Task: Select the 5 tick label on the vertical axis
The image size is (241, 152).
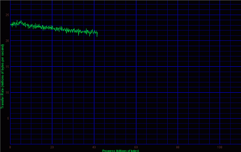Action: (8, 118)
